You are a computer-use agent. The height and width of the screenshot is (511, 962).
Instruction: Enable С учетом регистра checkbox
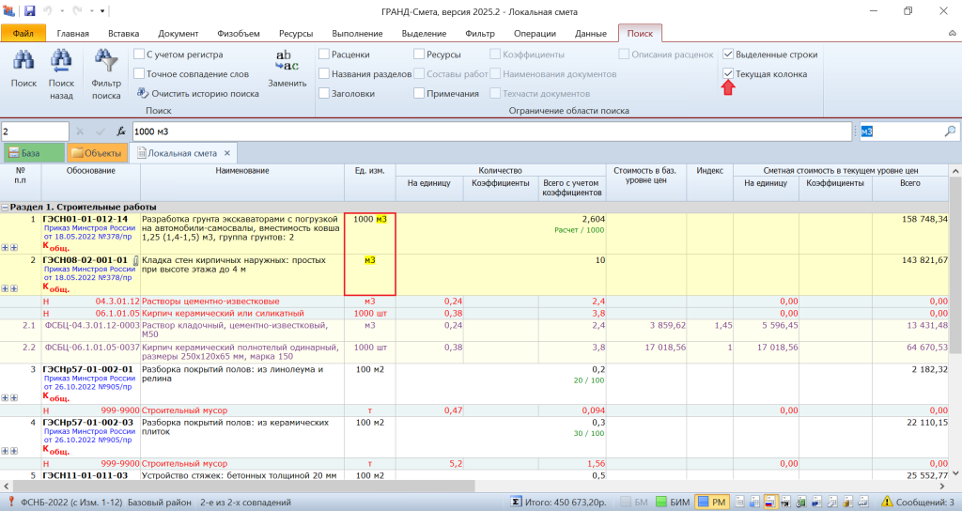coord(139,54)
